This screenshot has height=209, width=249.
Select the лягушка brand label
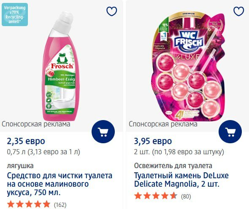tap(20, 166)
